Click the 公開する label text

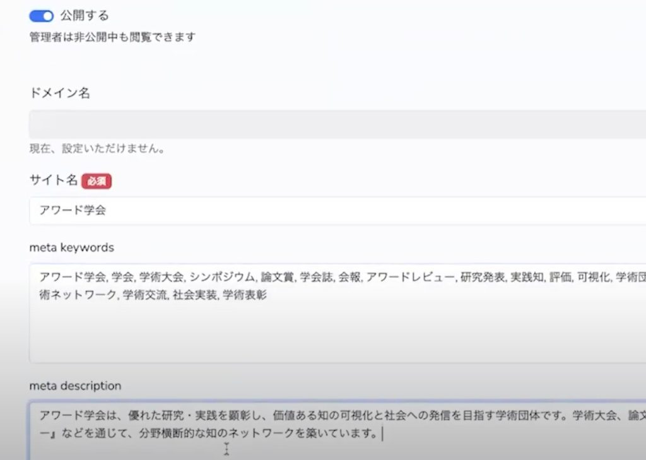click(85, 16)
